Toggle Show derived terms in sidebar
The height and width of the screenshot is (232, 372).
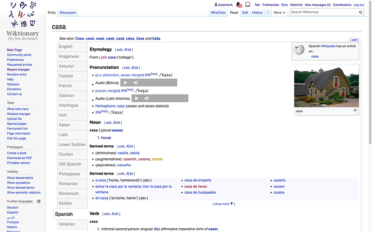[20, 187]
